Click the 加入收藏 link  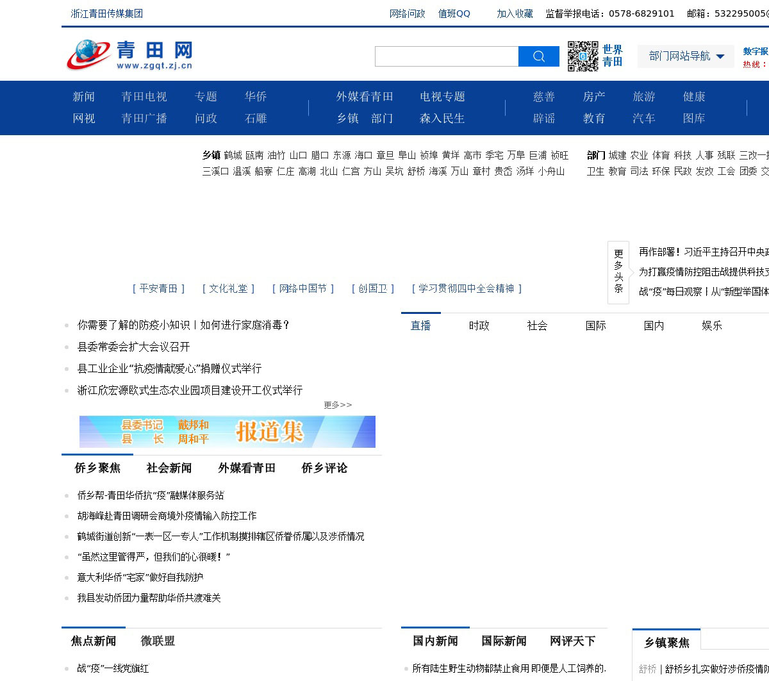coord(515,13)
